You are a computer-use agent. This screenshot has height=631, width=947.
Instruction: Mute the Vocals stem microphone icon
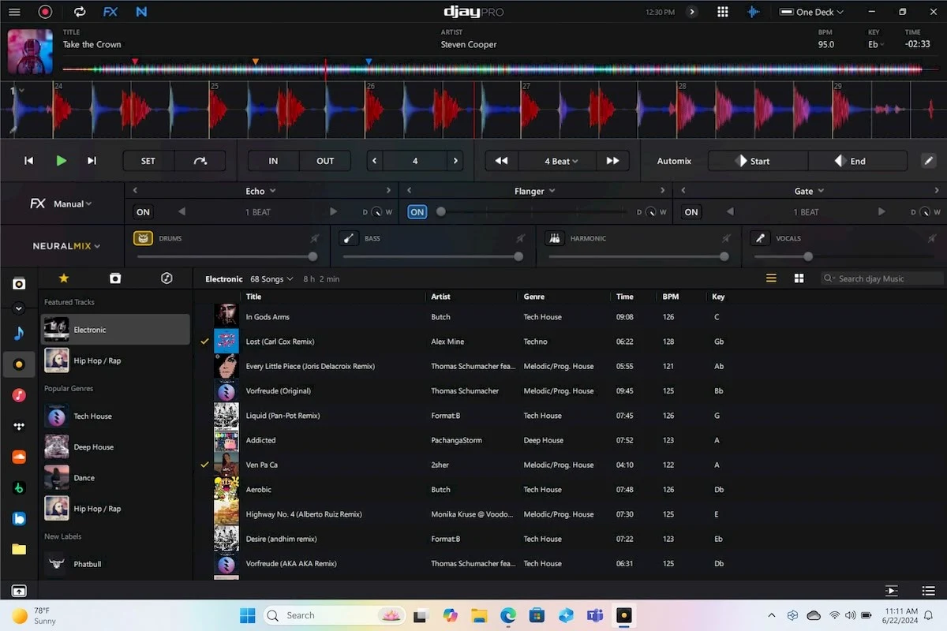tap(760, 238)
